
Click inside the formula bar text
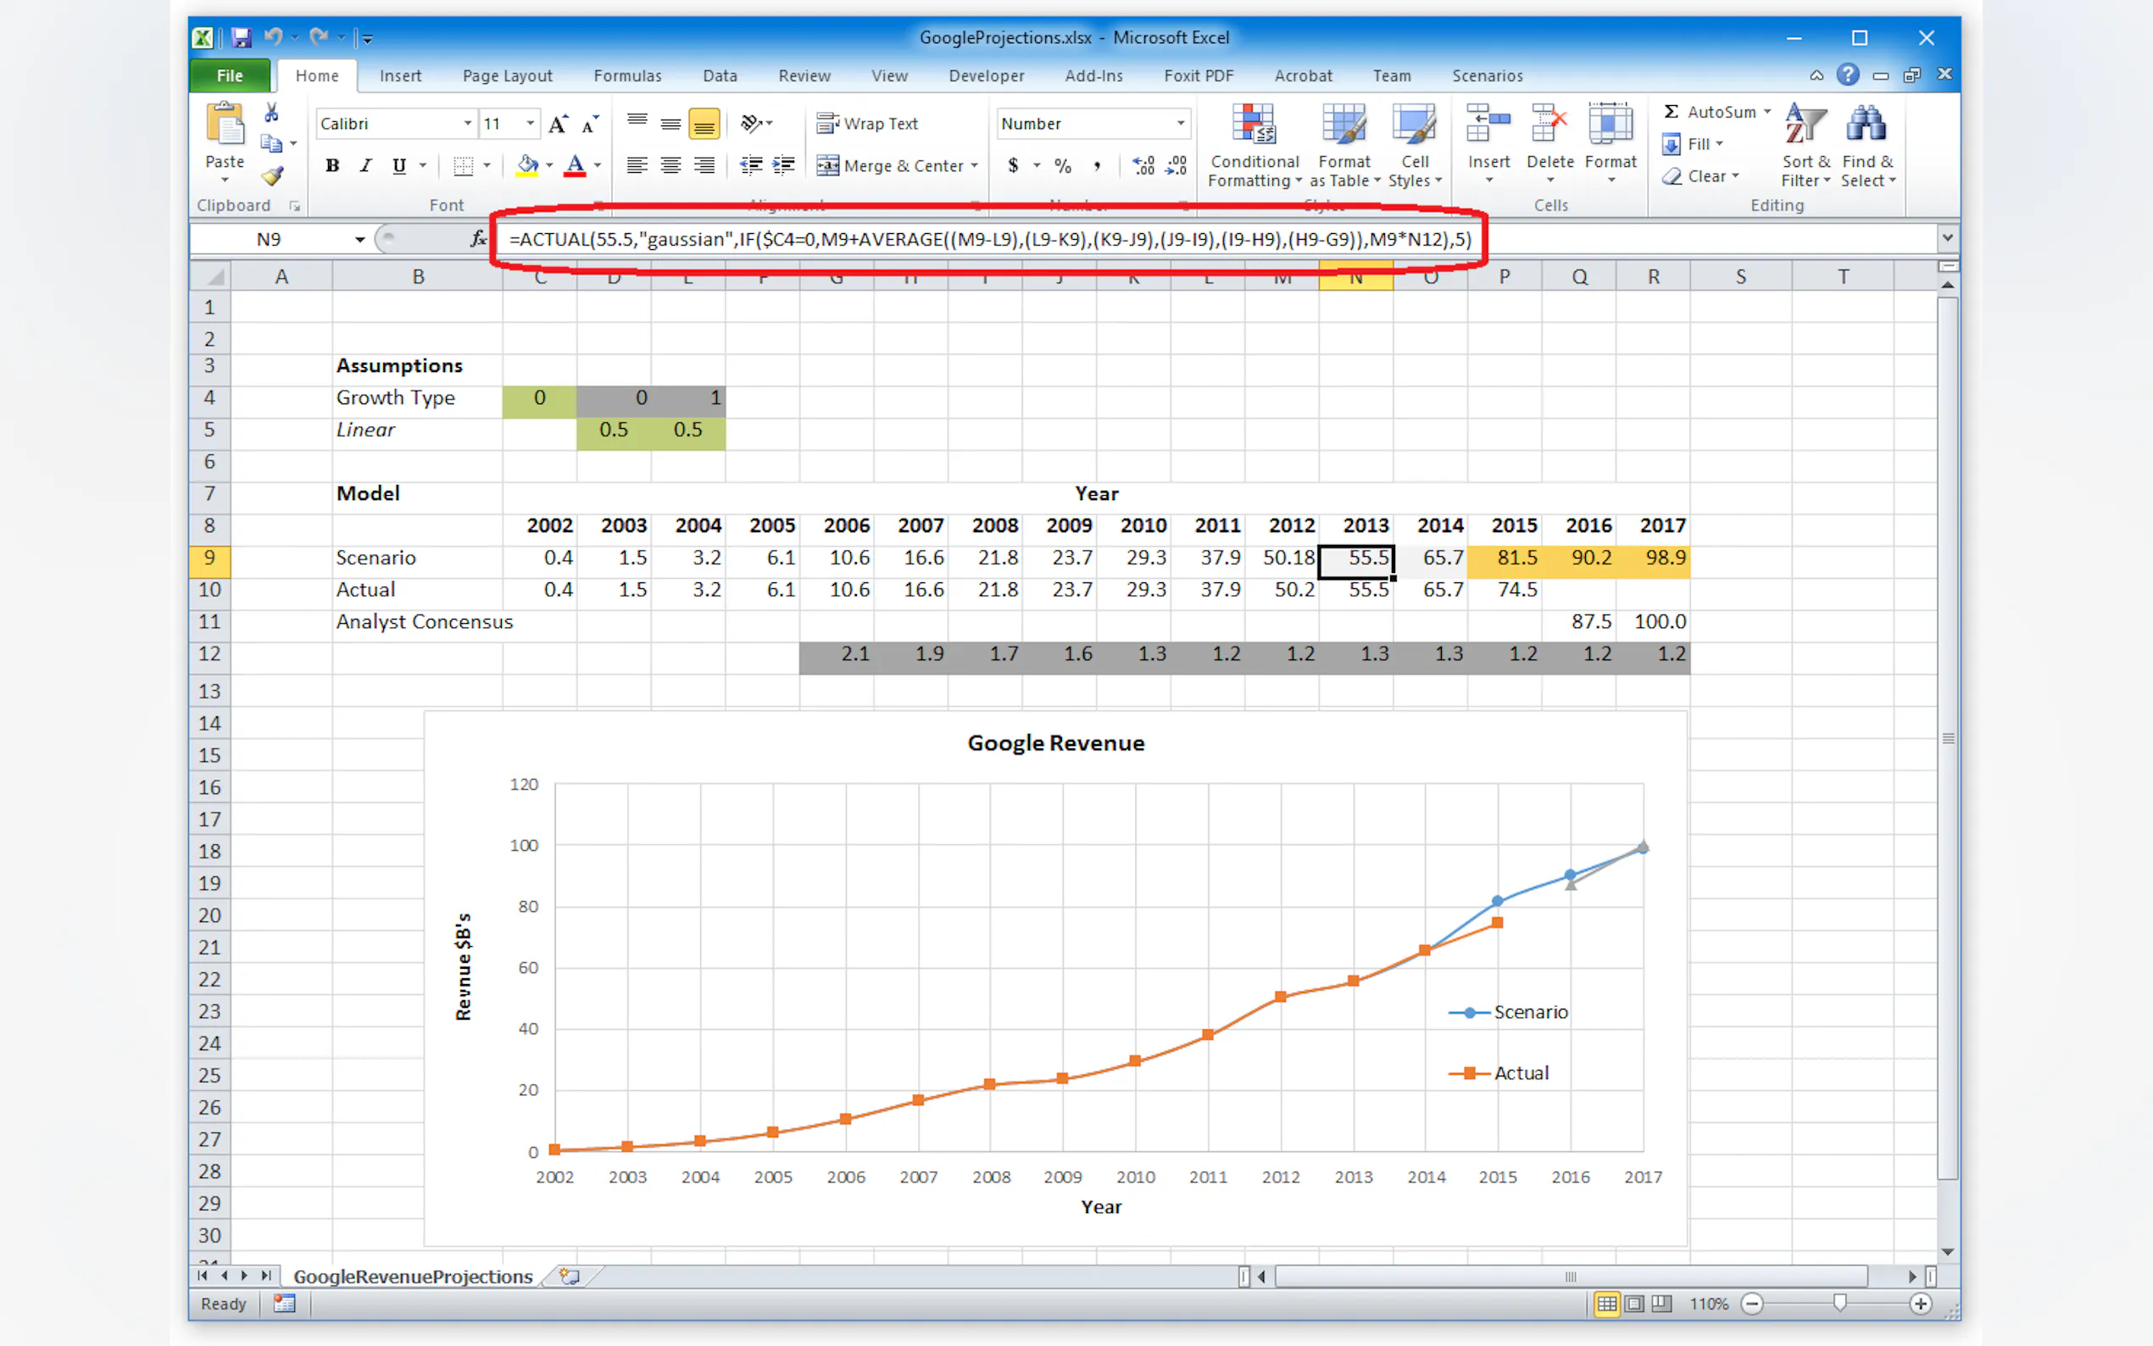988,238
